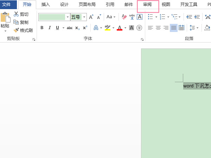This screenshot has width=211, height=158.
Task: Switch to the 插入 tab
Action: (x=46, y=5)
